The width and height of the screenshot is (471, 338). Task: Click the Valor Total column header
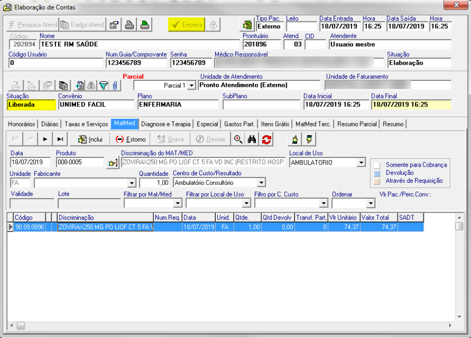379,218
